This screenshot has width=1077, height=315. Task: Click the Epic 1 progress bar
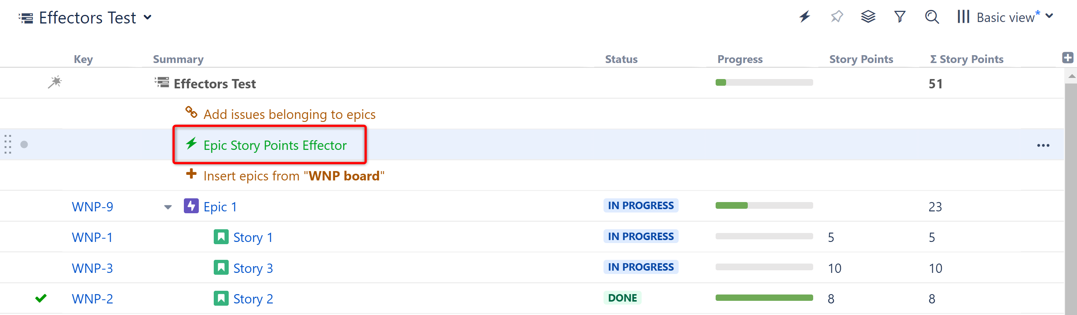(764, 206)
